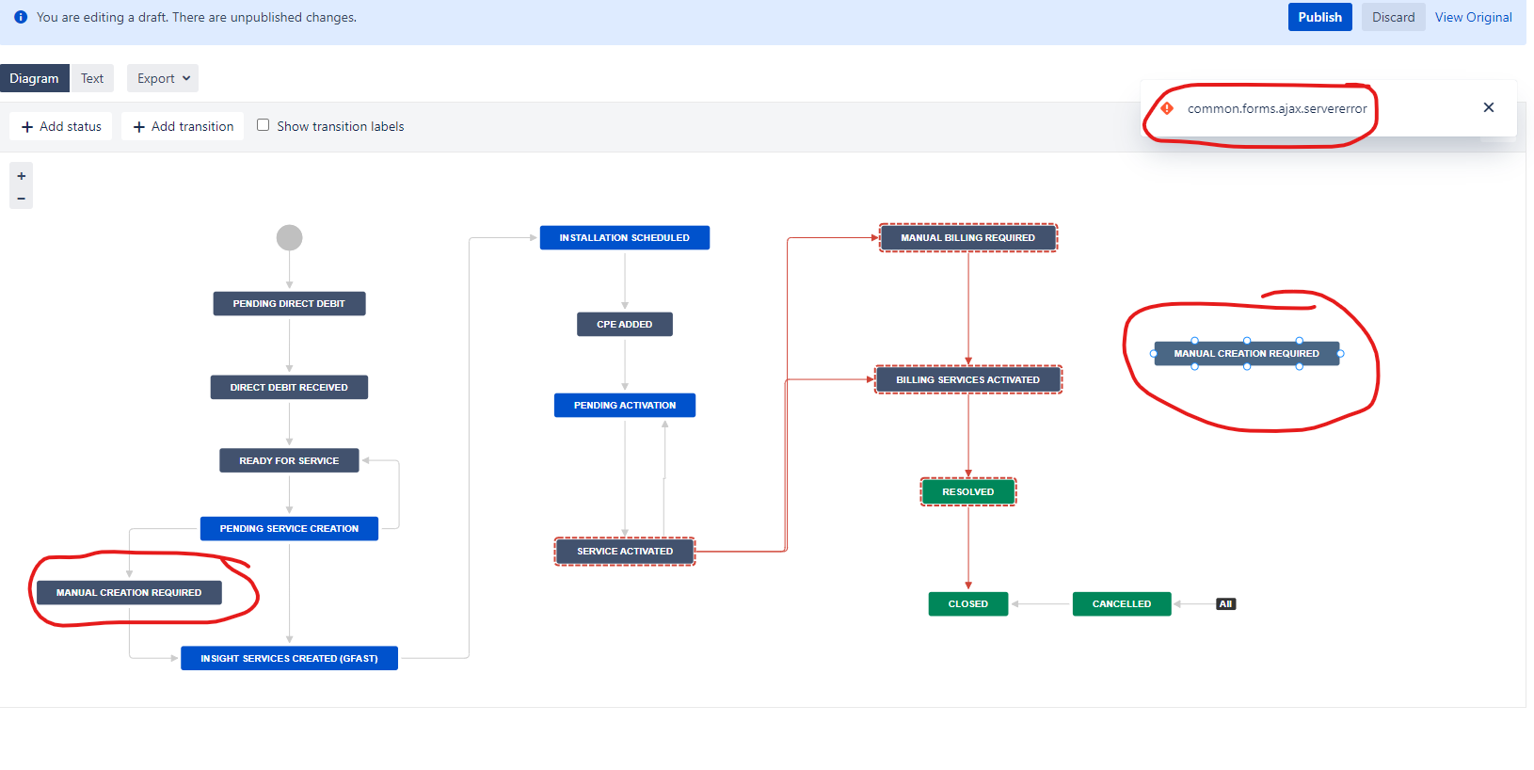Select the Ready For Service status
1534x770 pixels.
(289, 460)
